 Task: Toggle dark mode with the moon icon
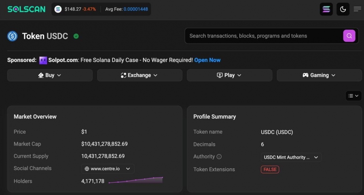tap(343, 9)
